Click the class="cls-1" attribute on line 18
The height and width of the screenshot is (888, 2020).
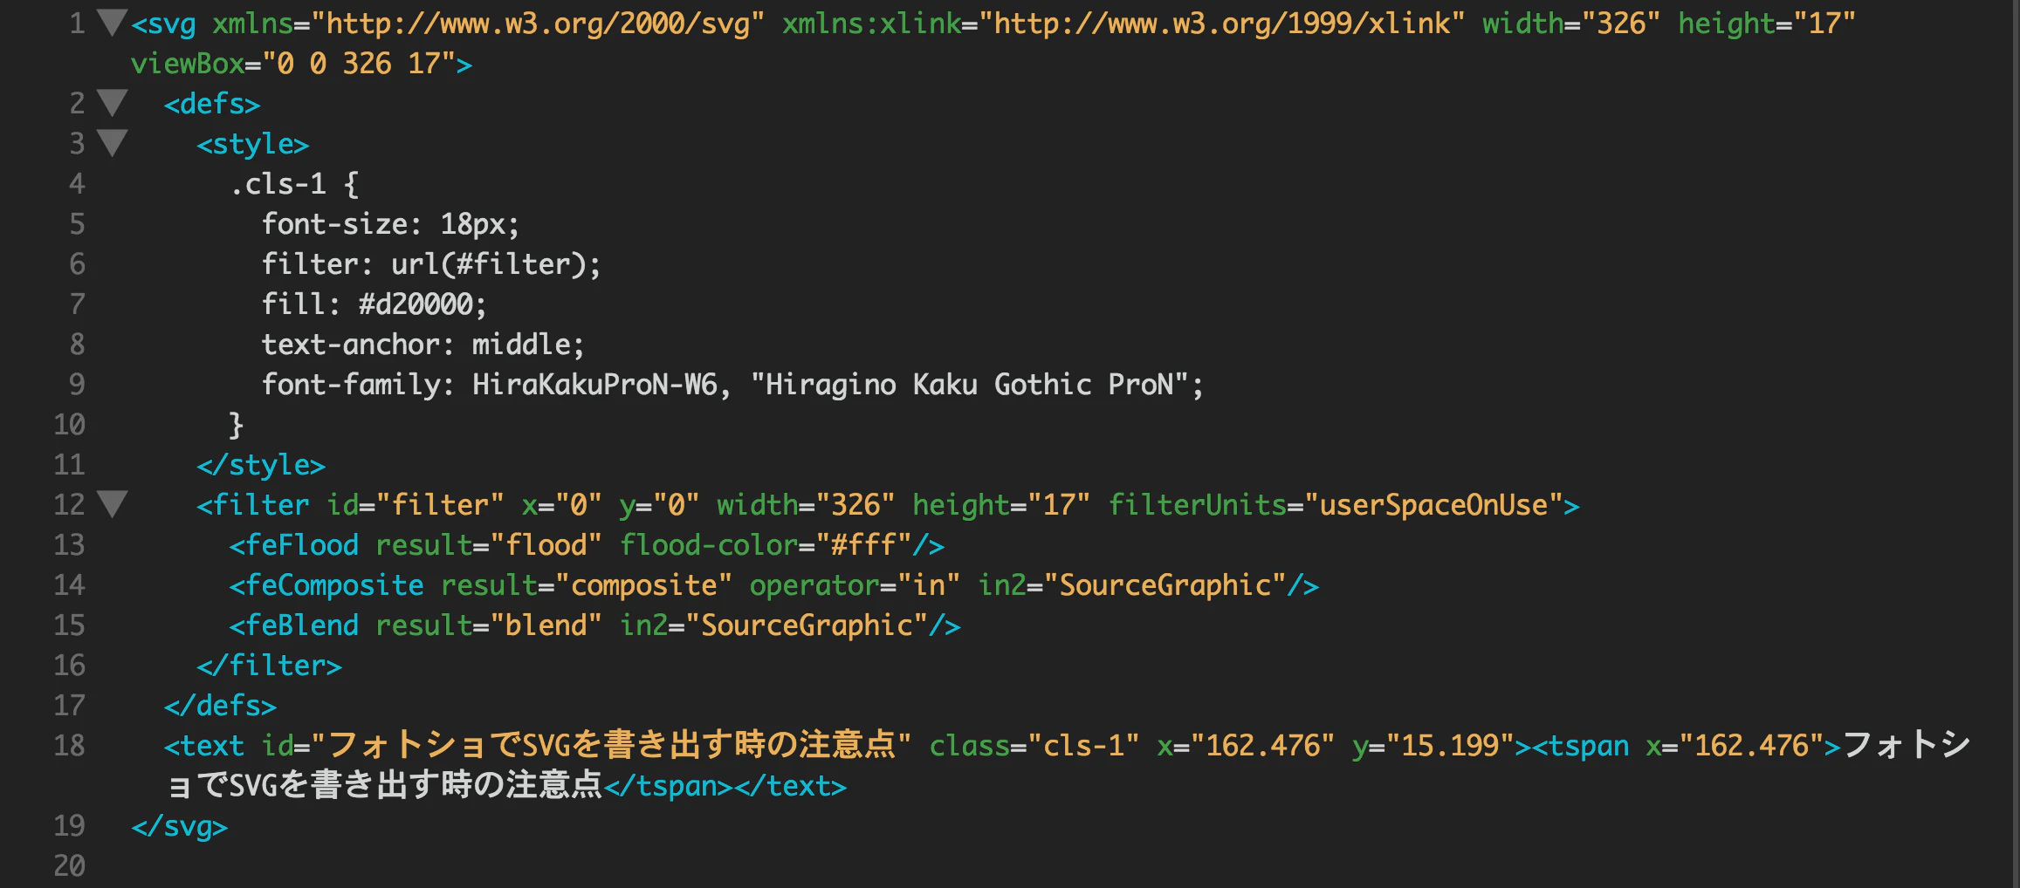[1034, 746]
